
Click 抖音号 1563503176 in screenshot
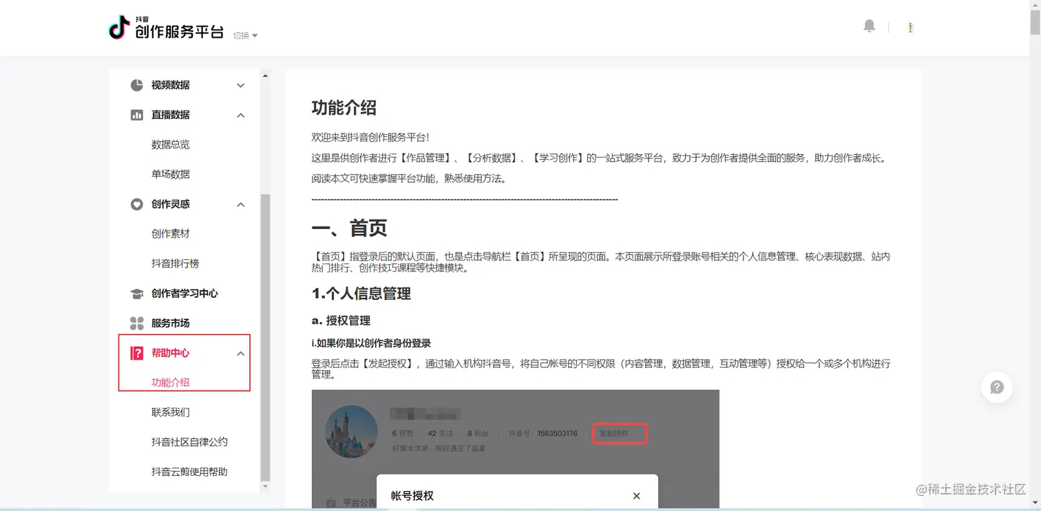(543, 433)
